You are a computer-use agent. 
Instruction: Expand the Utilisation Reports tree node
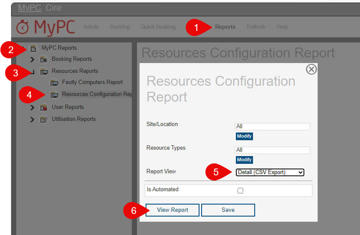(33, 119)
